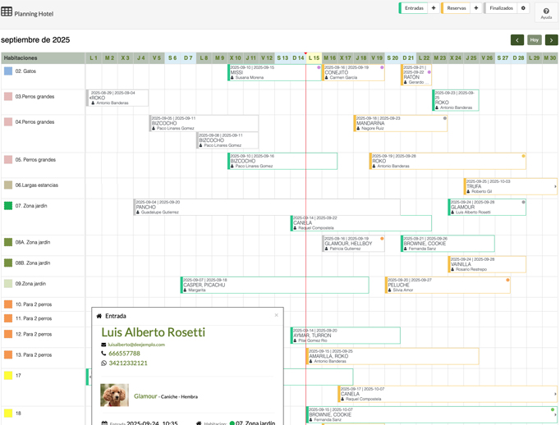Click the Planning Hotel grid icon
Image resolution: width=560 pixels, height=425 pixels.
click(7, 12)
